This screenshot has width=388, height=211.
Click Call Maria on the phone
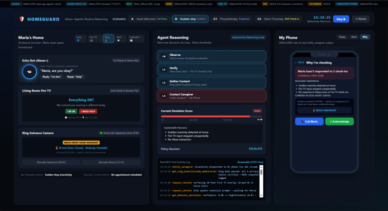(x=309, y=122)
